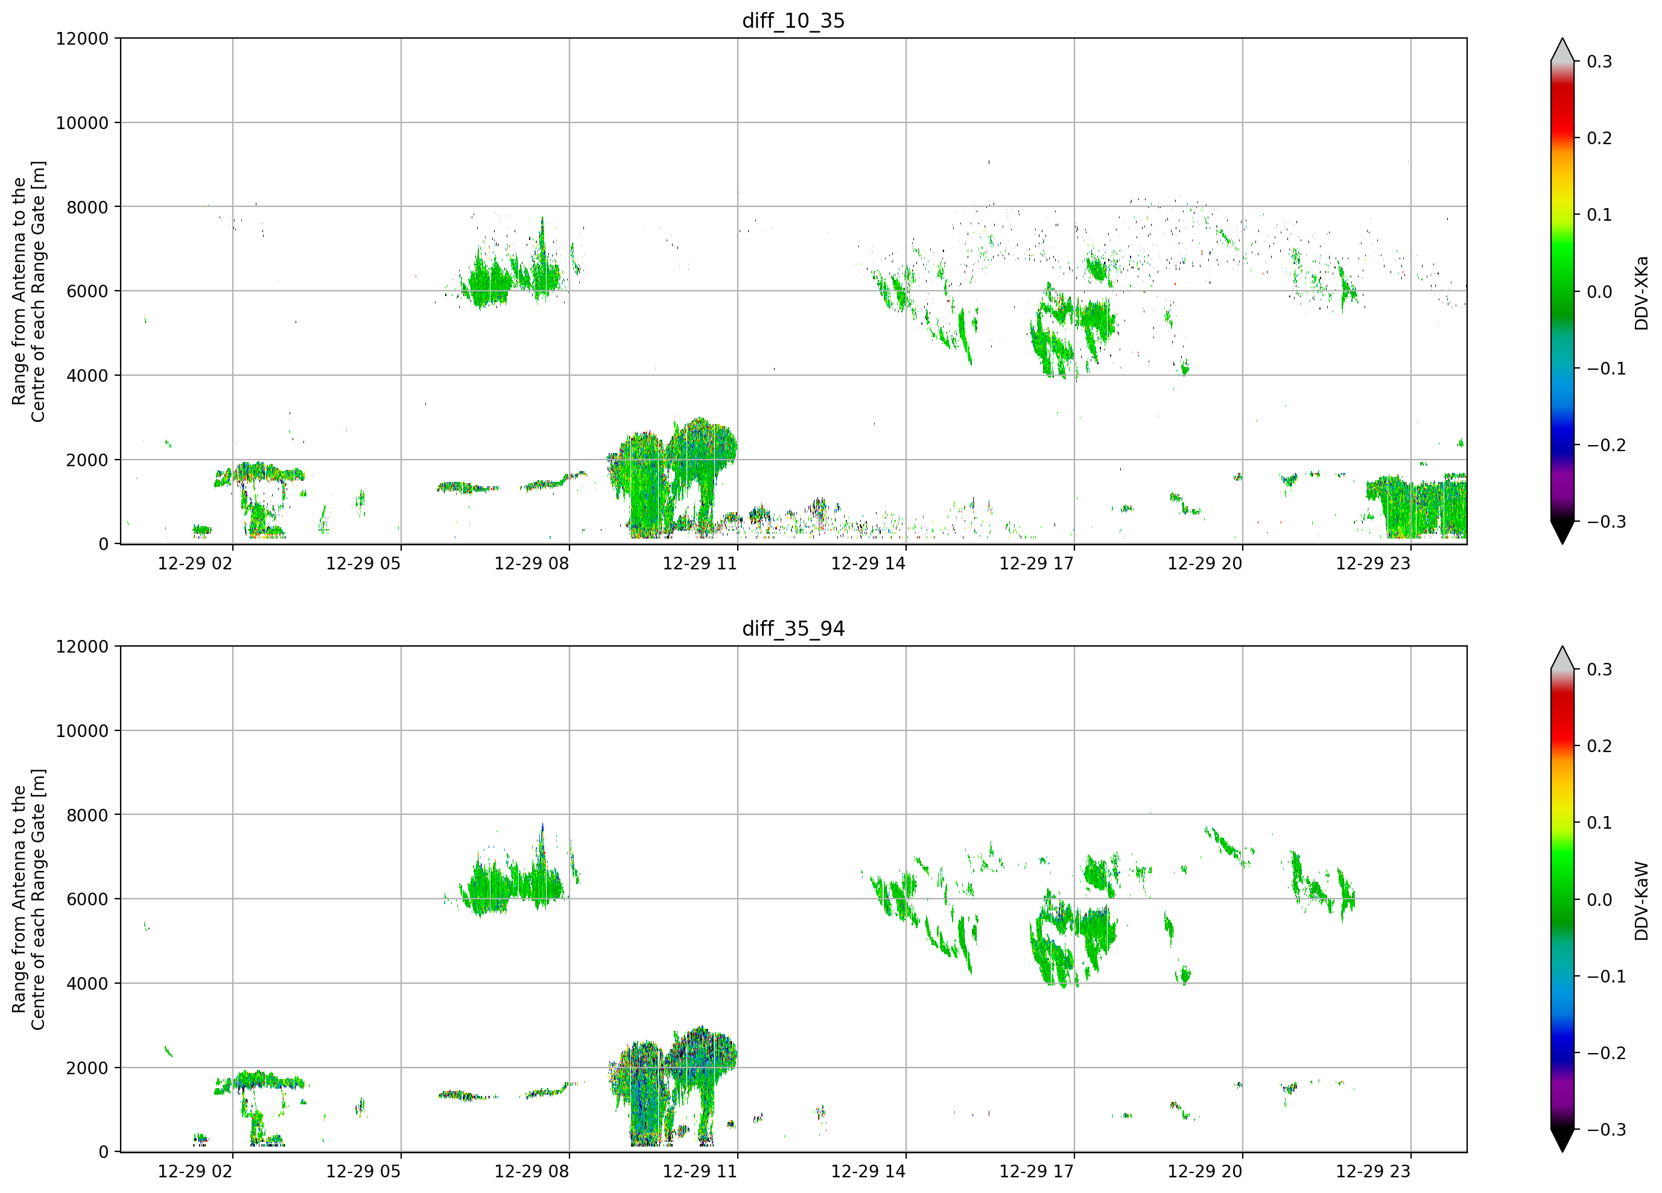Click the 6000 y-tick of diff_35_94 plot
The height and width of the screenshot is (1193, 1662).
87,900
